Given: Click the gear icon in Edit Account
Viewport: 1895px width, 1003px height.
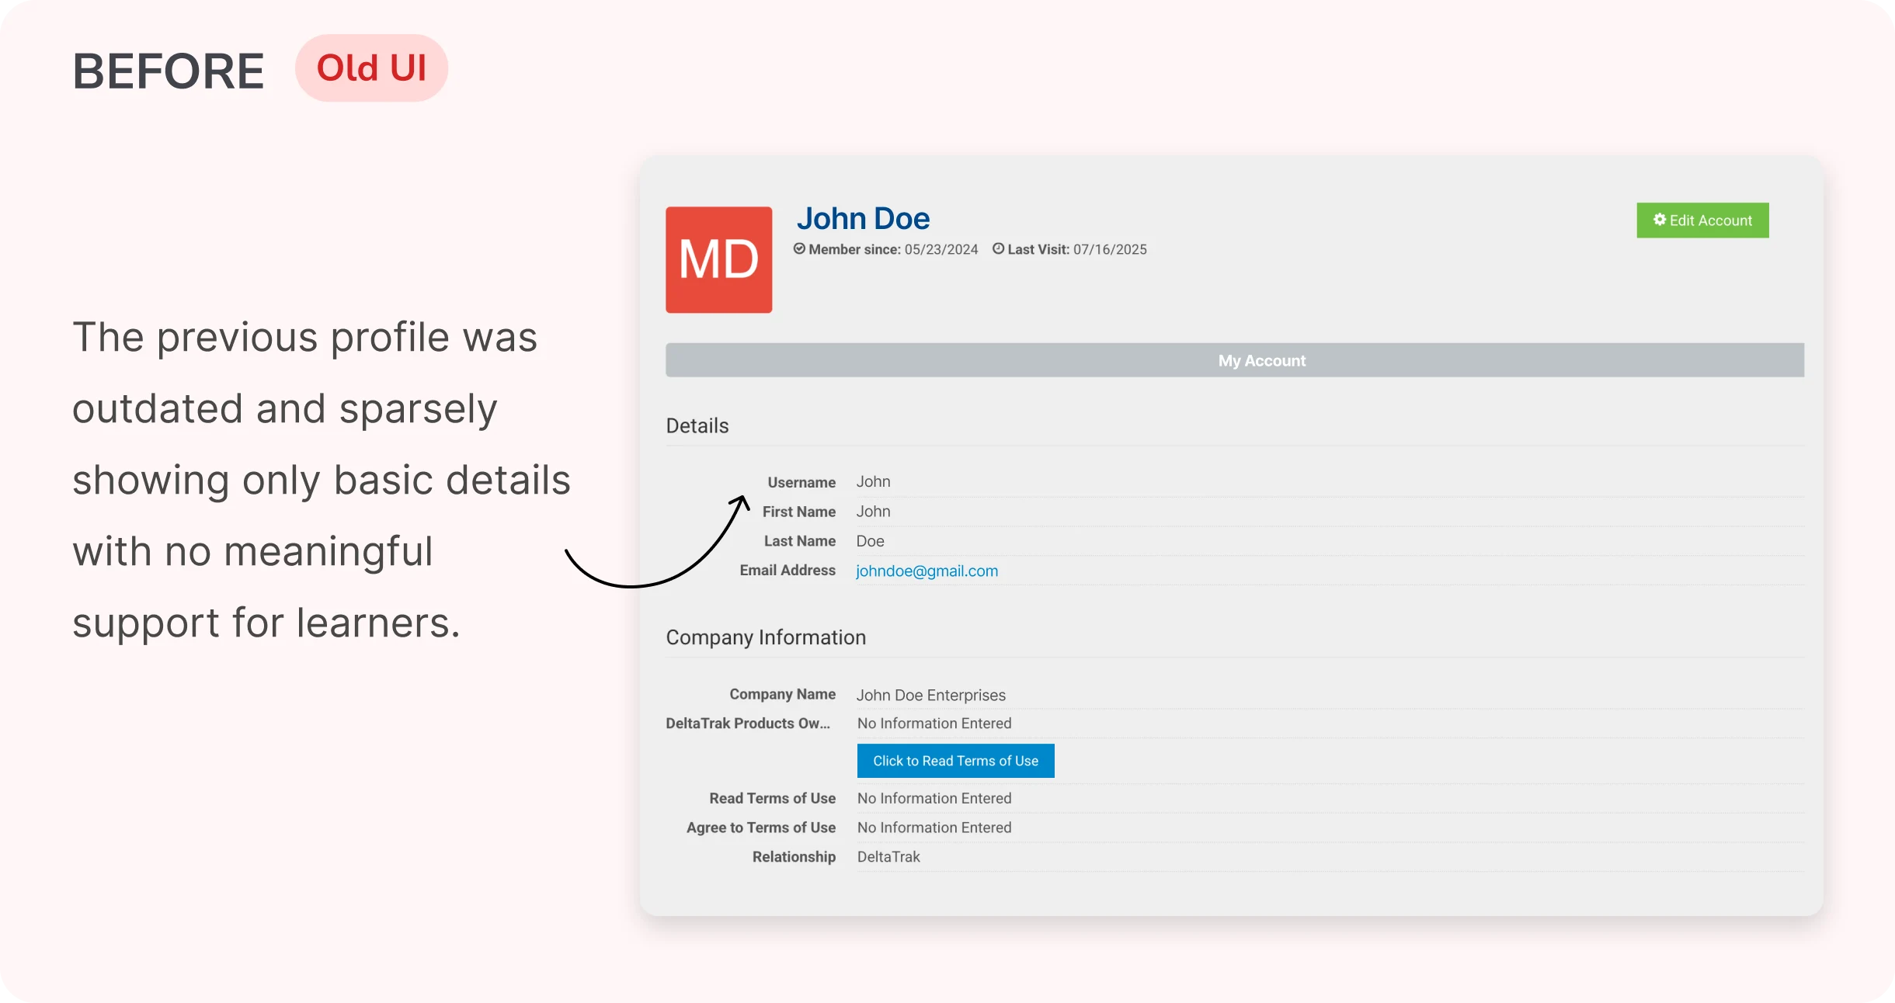Looking at the screenshot, I should click(1659, 220).
